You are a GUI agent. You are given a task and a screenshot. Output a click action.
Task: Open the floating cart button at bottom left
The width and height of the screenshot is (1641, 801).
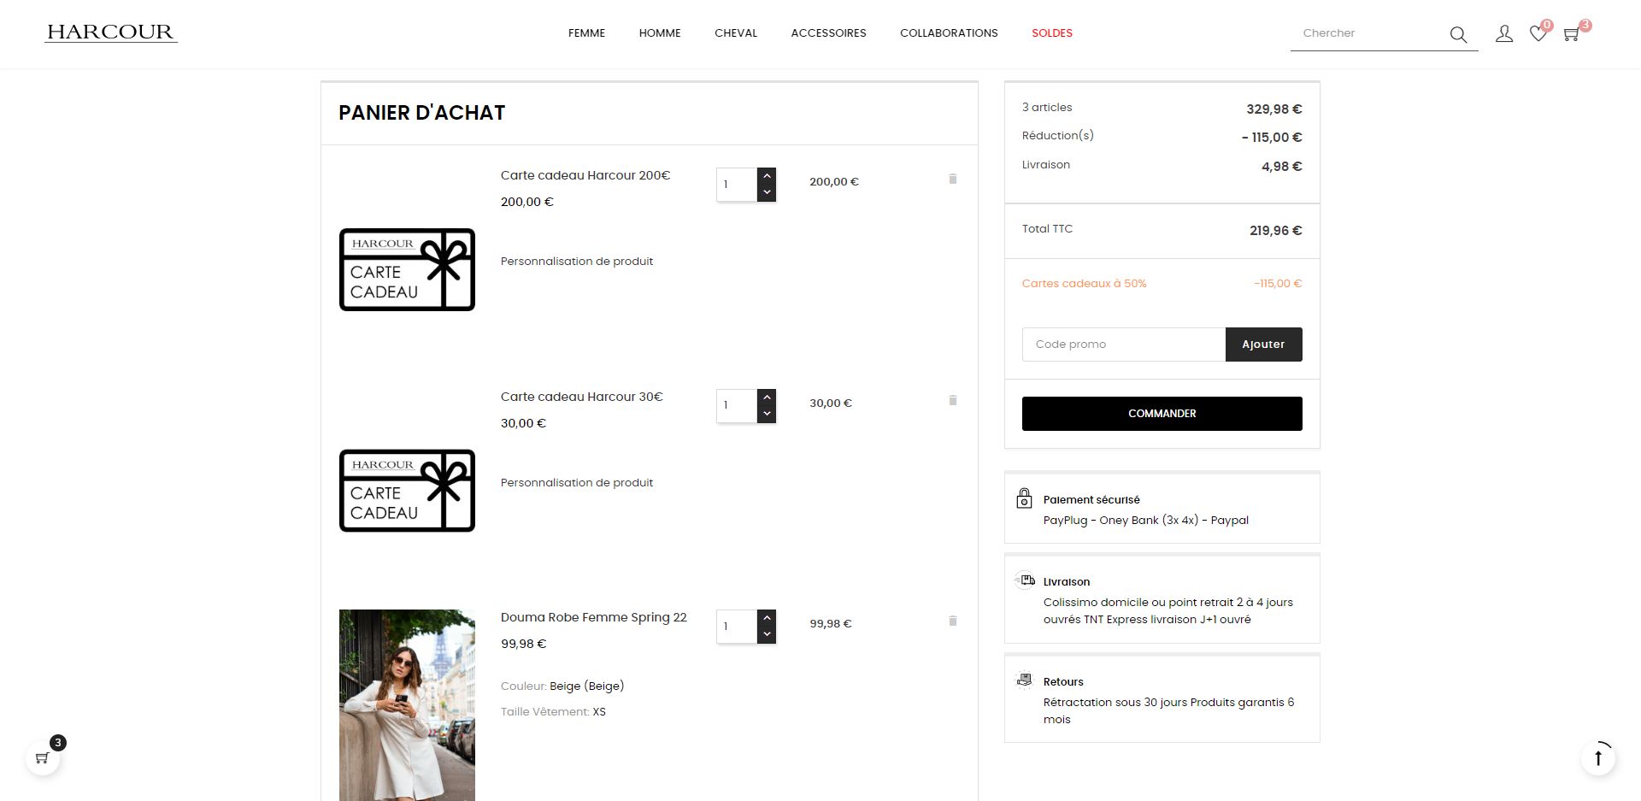43,757
